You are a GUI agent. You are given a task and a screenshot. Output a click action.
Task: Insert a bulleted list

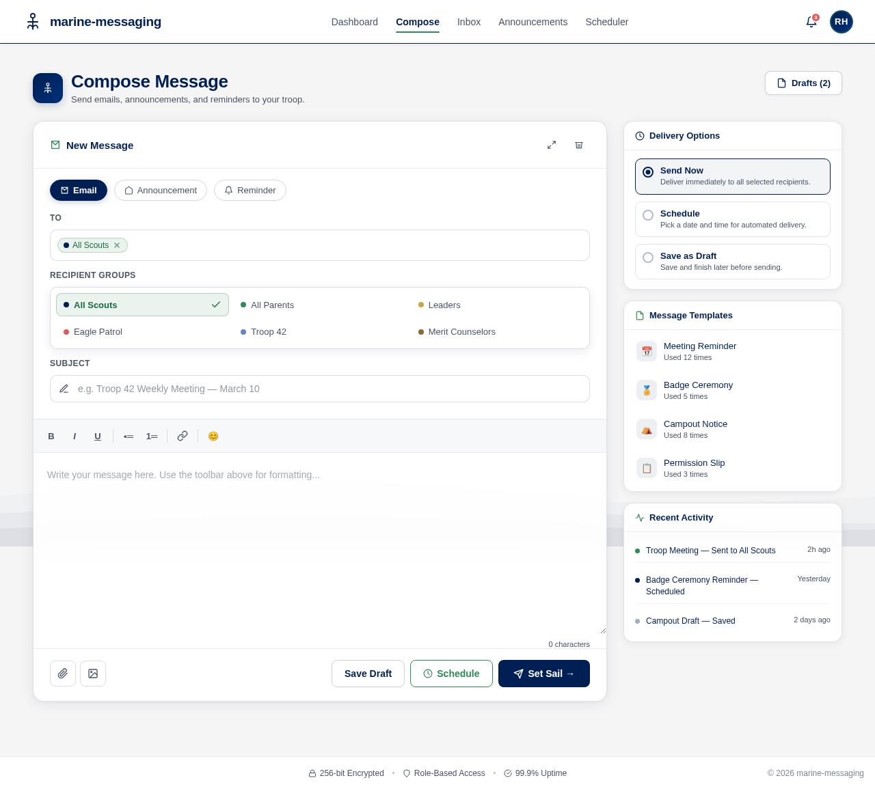tap(128, 436)
